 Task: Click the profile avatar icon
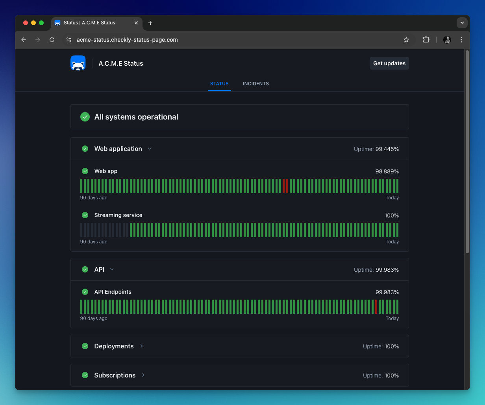(x=447, y=40)
